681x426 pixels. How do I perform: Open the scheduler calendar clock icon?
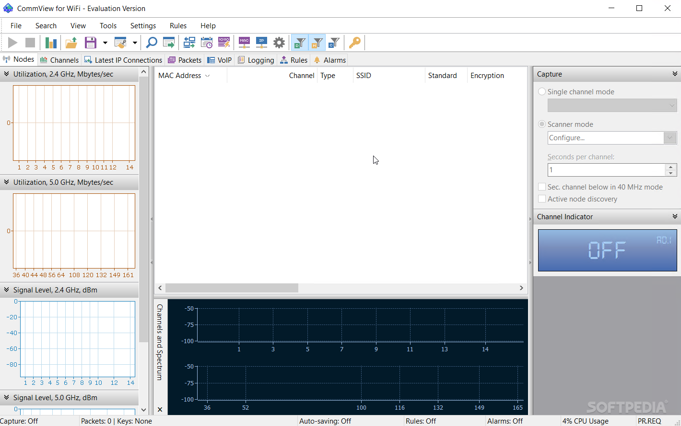(x=207, y=43)
